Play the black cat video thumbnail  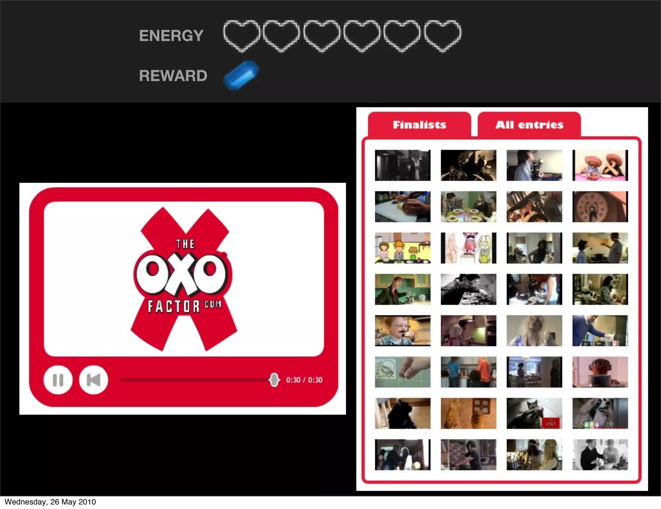pyautogui.click(x=402, y=413)
